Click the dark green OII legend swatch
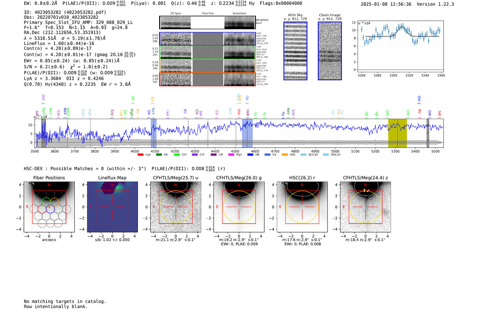Image resolution: width=478 pixels, height=325 pixels. [x=159, y=155]
